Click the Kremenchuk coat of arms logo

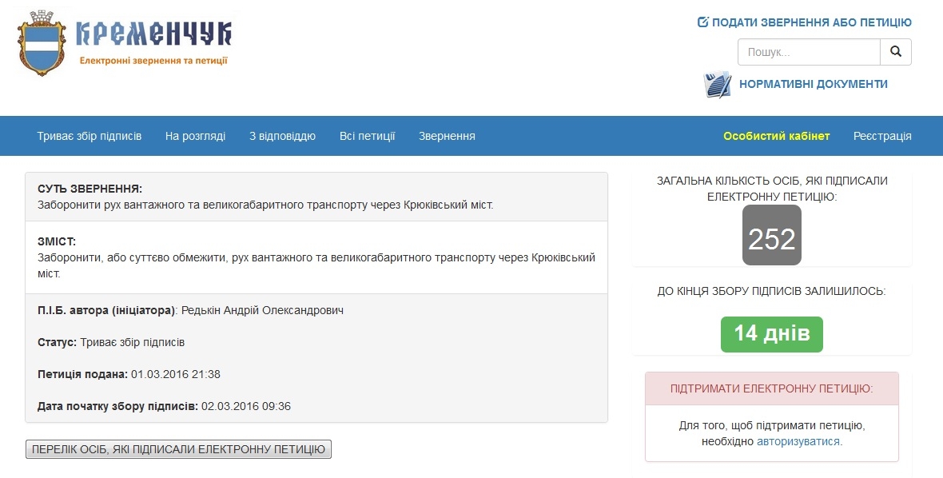tap(42, 43)
